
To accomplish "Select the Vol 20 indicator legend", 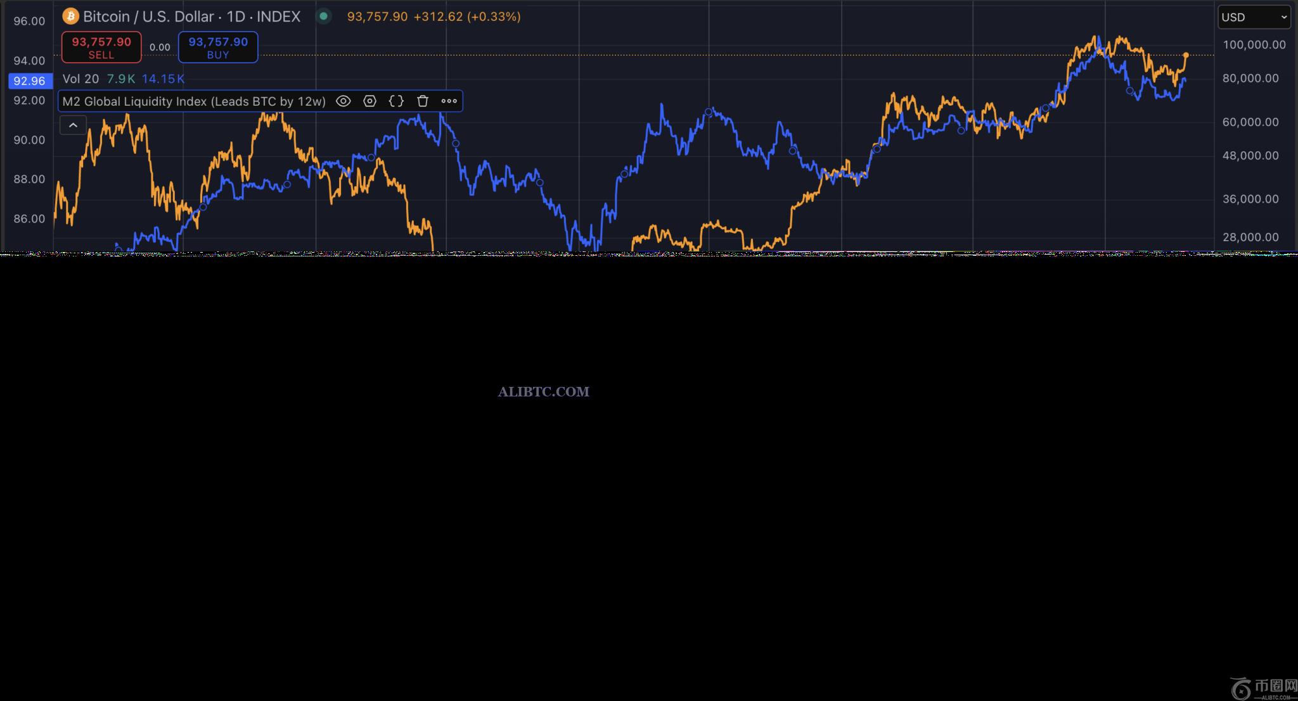I will coord(80,79).
